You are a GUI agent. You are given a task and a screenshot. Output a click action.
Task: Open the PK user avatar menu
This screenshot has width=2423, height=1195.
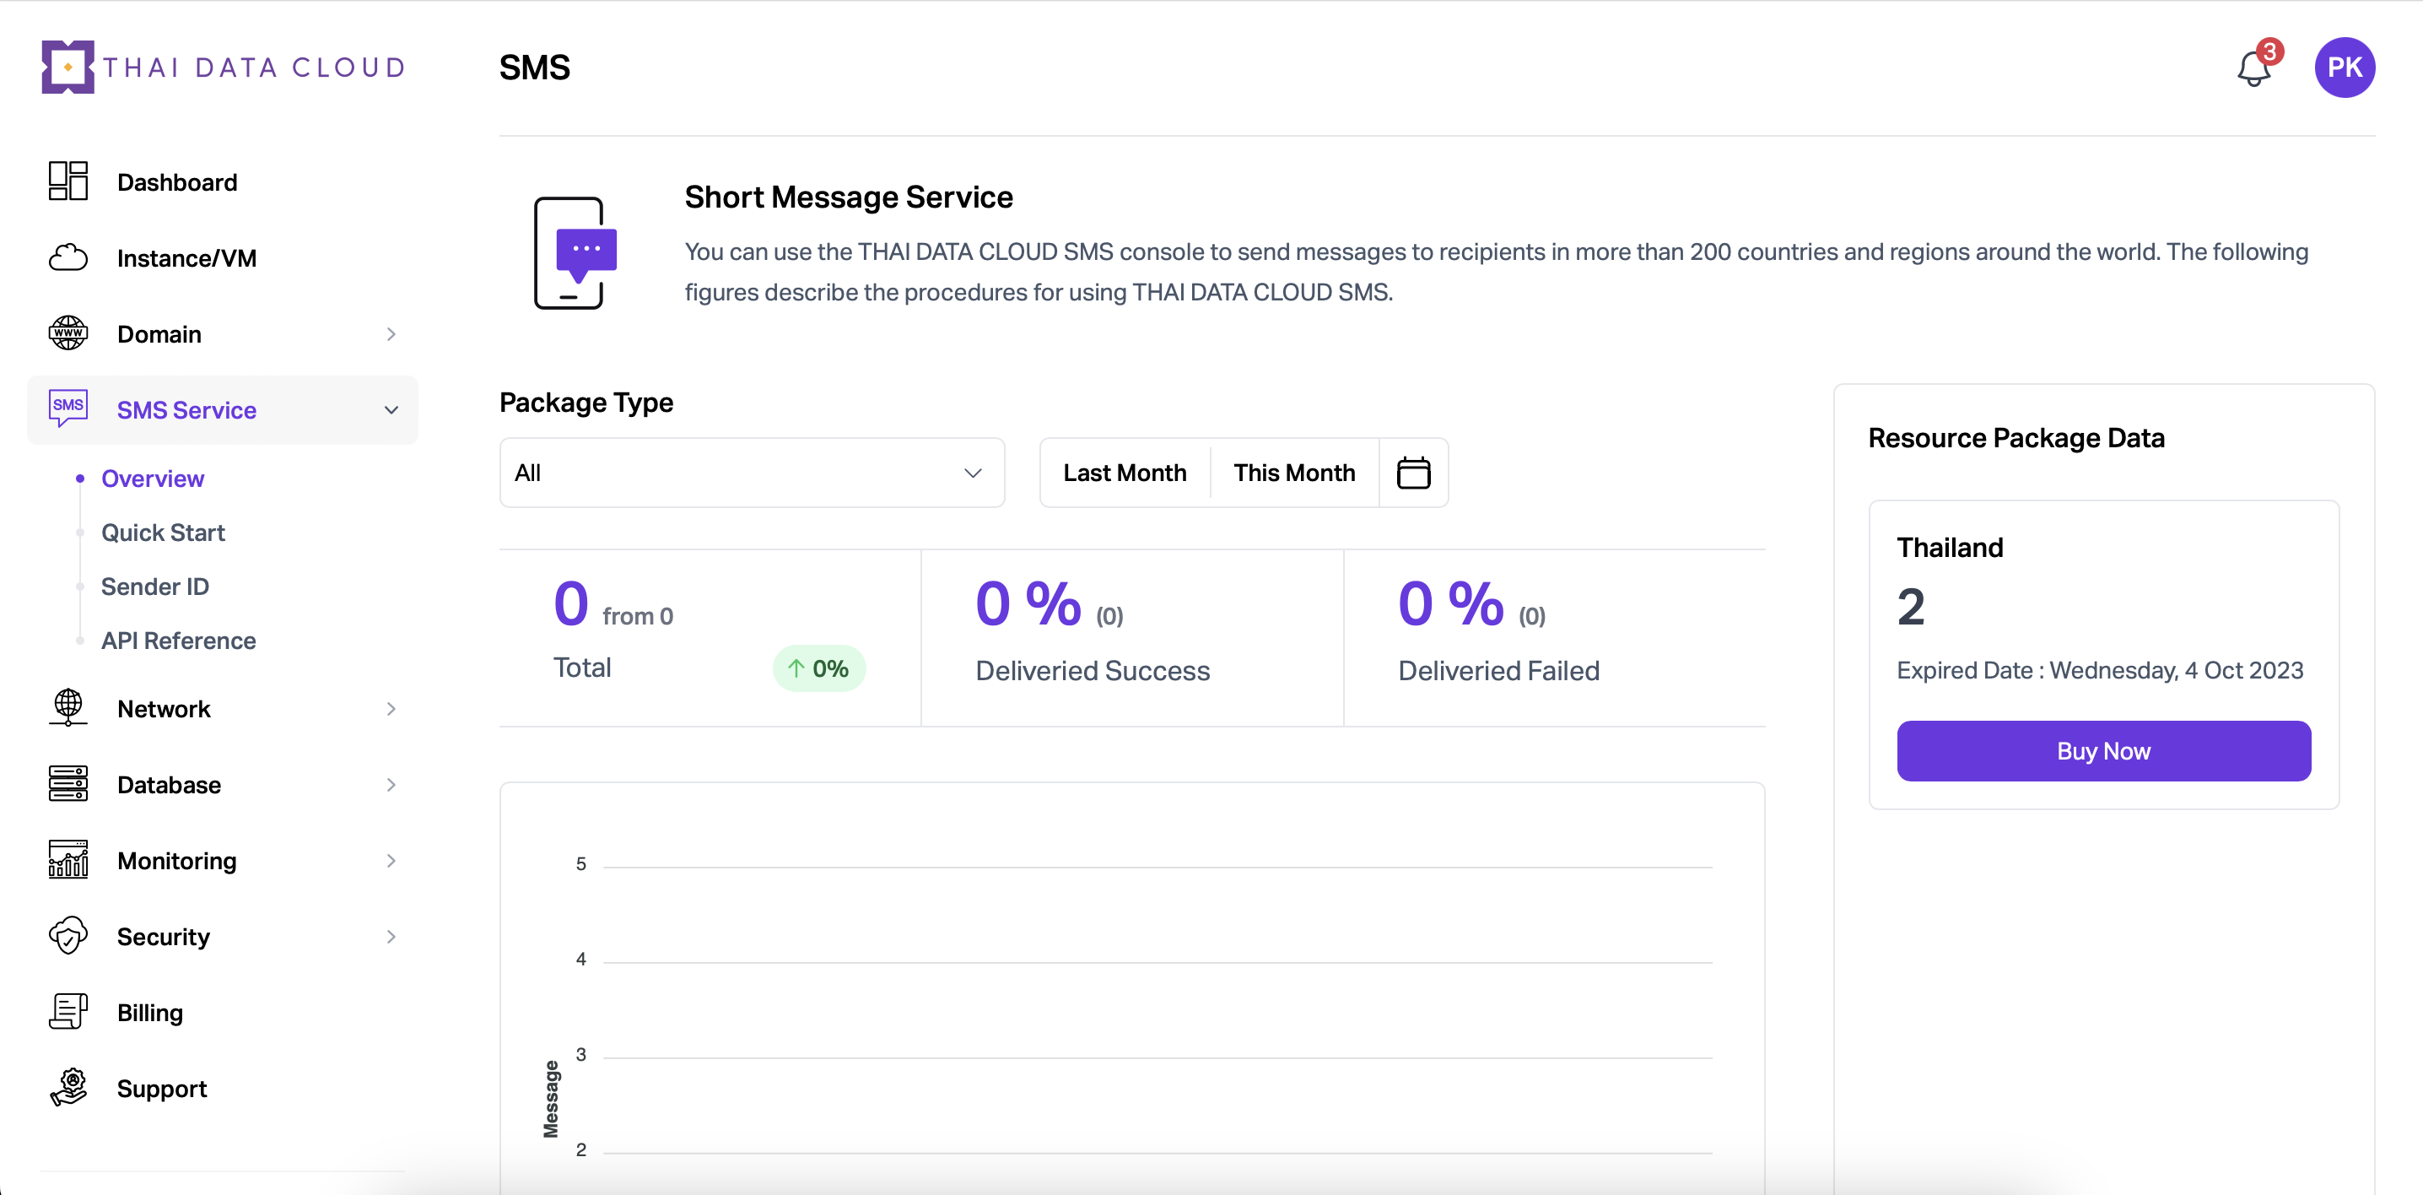2344,67
